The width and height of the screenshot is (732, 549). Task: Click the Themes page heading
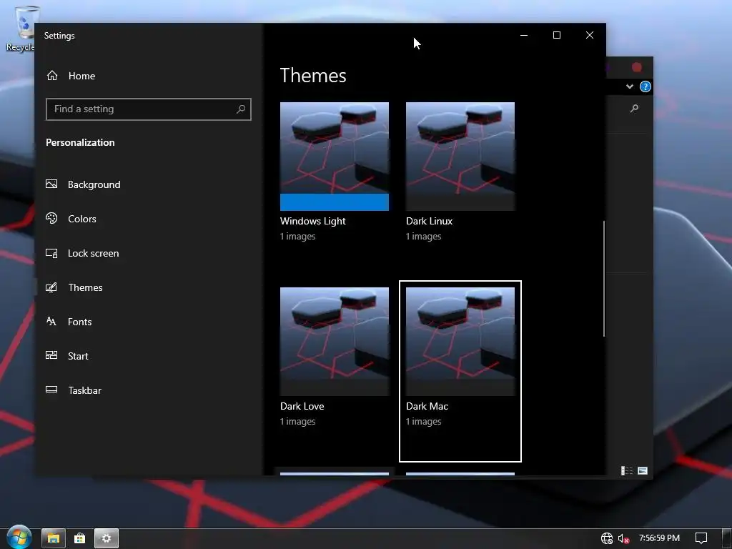tap(313, 75)
